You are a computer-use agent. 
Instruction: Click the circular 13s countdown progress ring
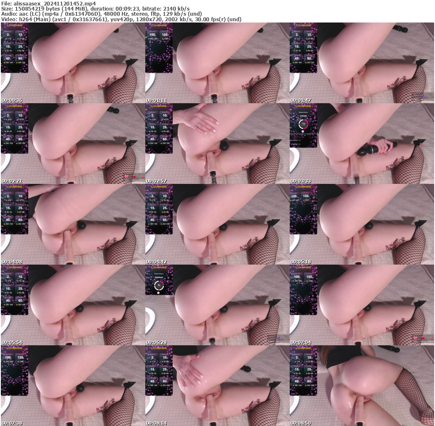click(x=303, y=124)
